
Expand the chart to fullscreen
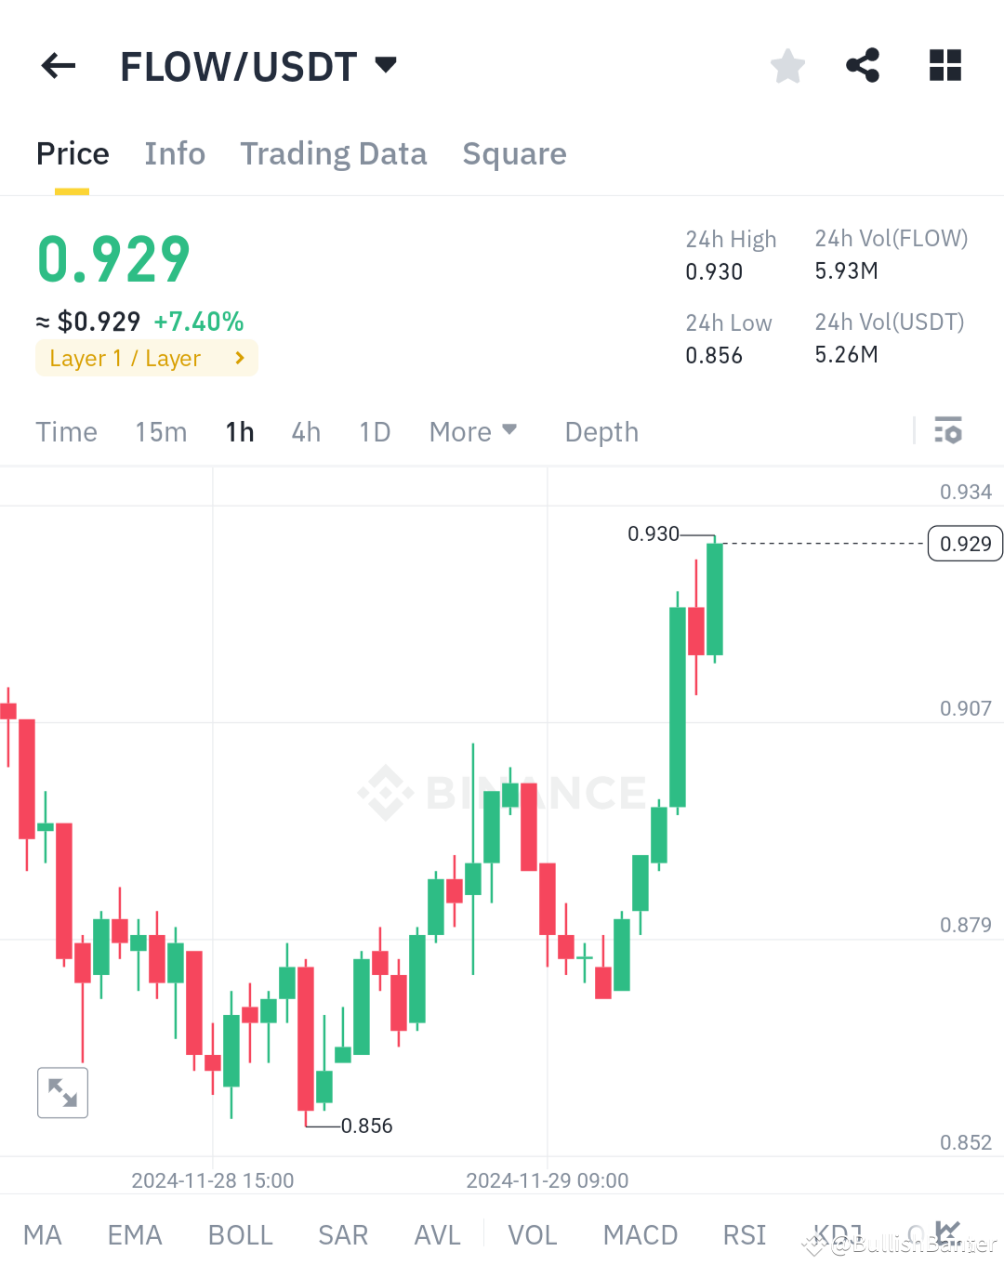(62, 1092)
